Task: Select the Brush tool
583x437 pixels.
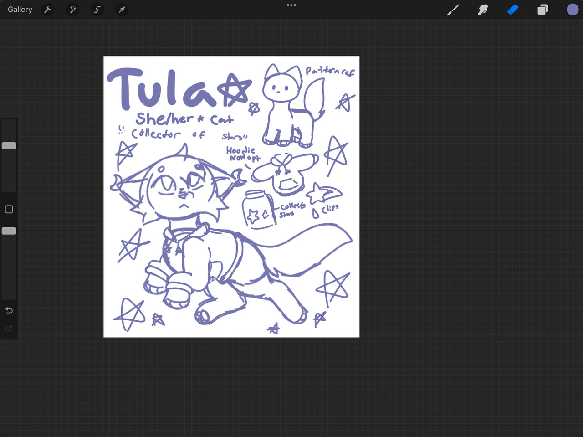Action: click(x=453, y=10)
